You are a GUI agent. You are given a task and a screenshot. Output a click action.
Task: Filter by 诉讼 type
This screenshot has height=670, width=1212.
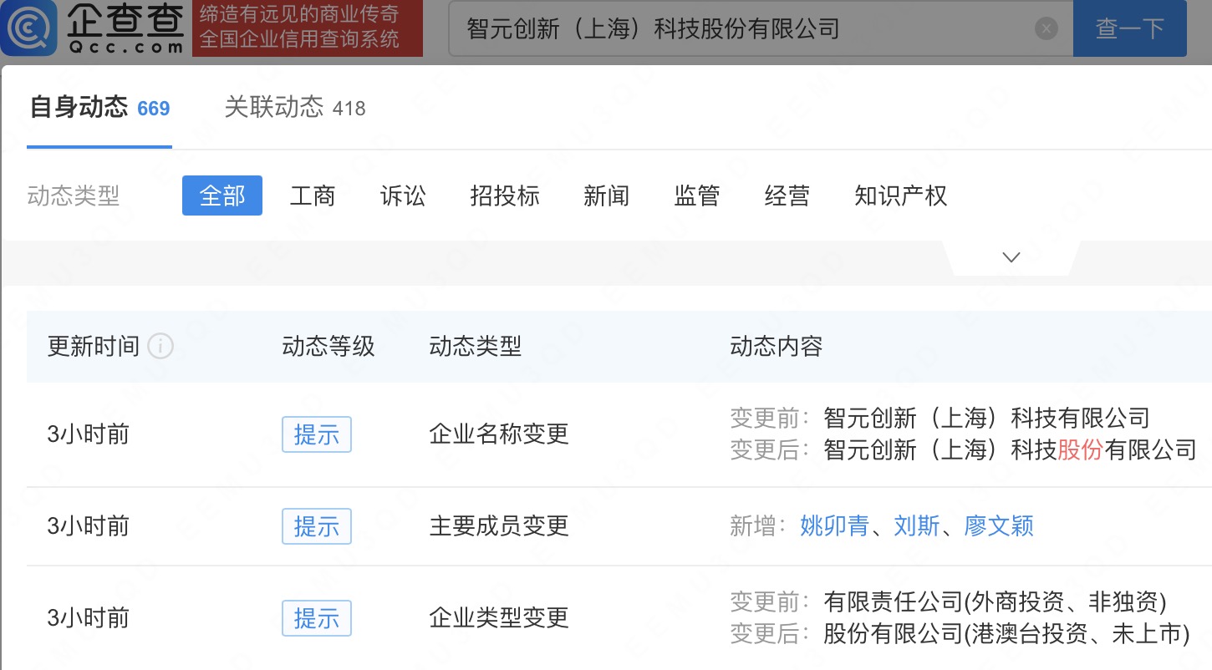403,195
